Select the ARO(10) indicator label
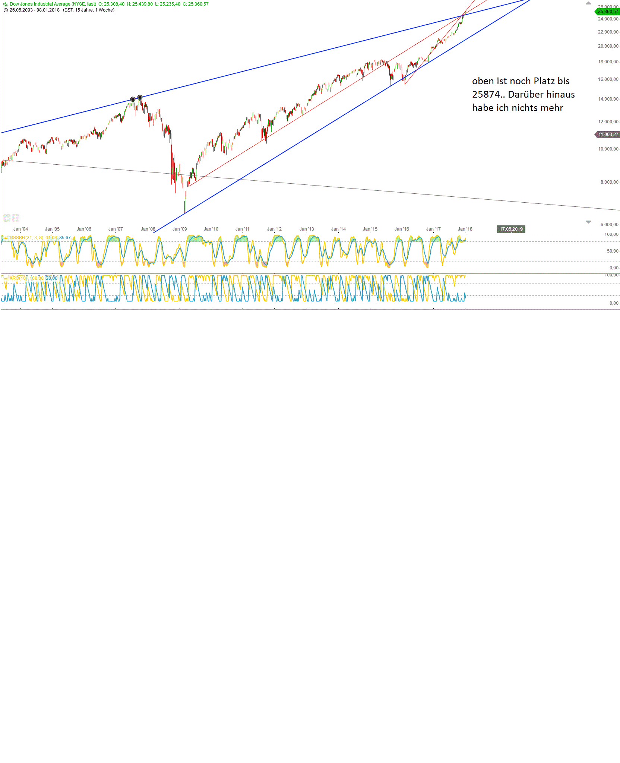Image resolution: width=620 pixels, height=763 pixels. [19, 278]
